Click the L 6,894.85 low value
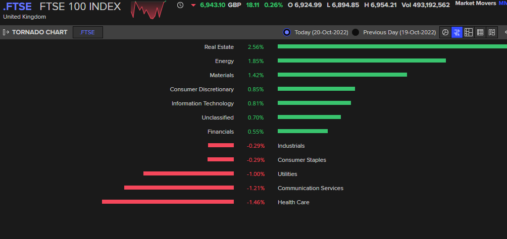Viewport: 507px width, 239px height. [x=343, y=5]
